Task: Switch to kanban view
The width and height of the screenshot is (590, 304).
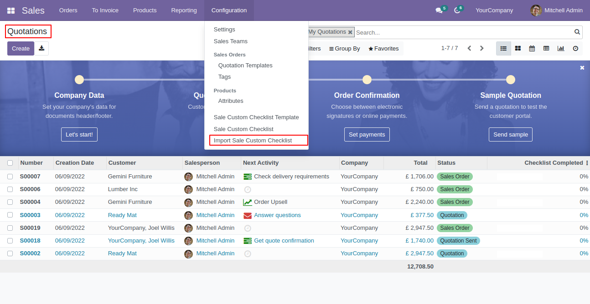Action: [518, 48]
